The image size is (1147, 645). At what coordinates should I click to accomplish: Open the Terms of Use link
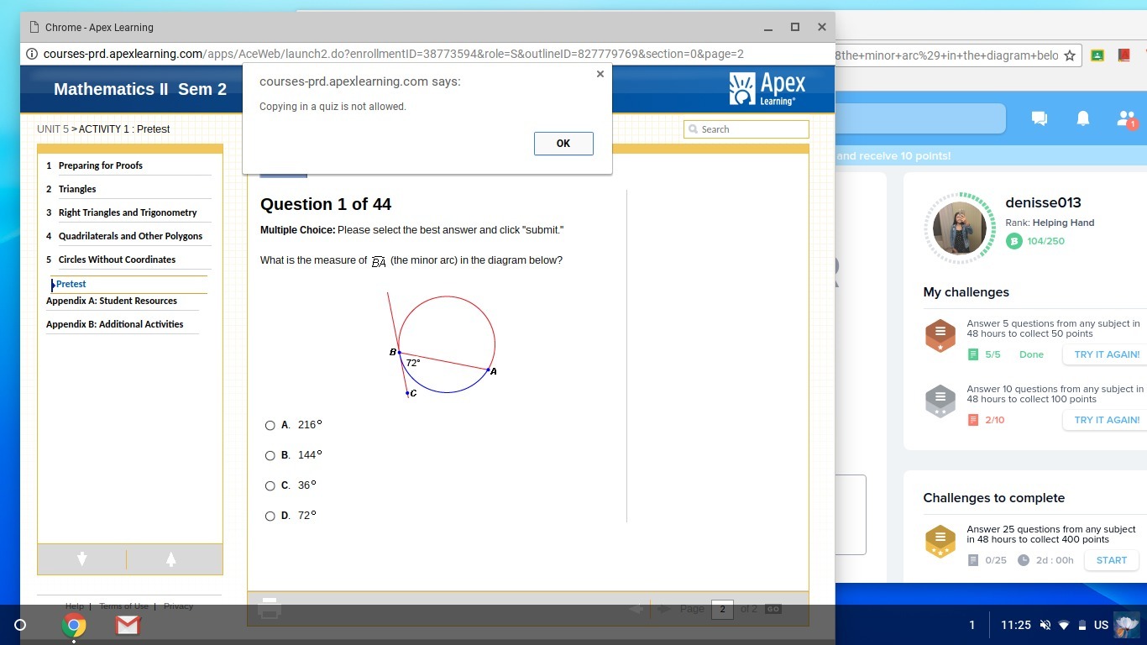pyautogui.click(x=123, y=606)
